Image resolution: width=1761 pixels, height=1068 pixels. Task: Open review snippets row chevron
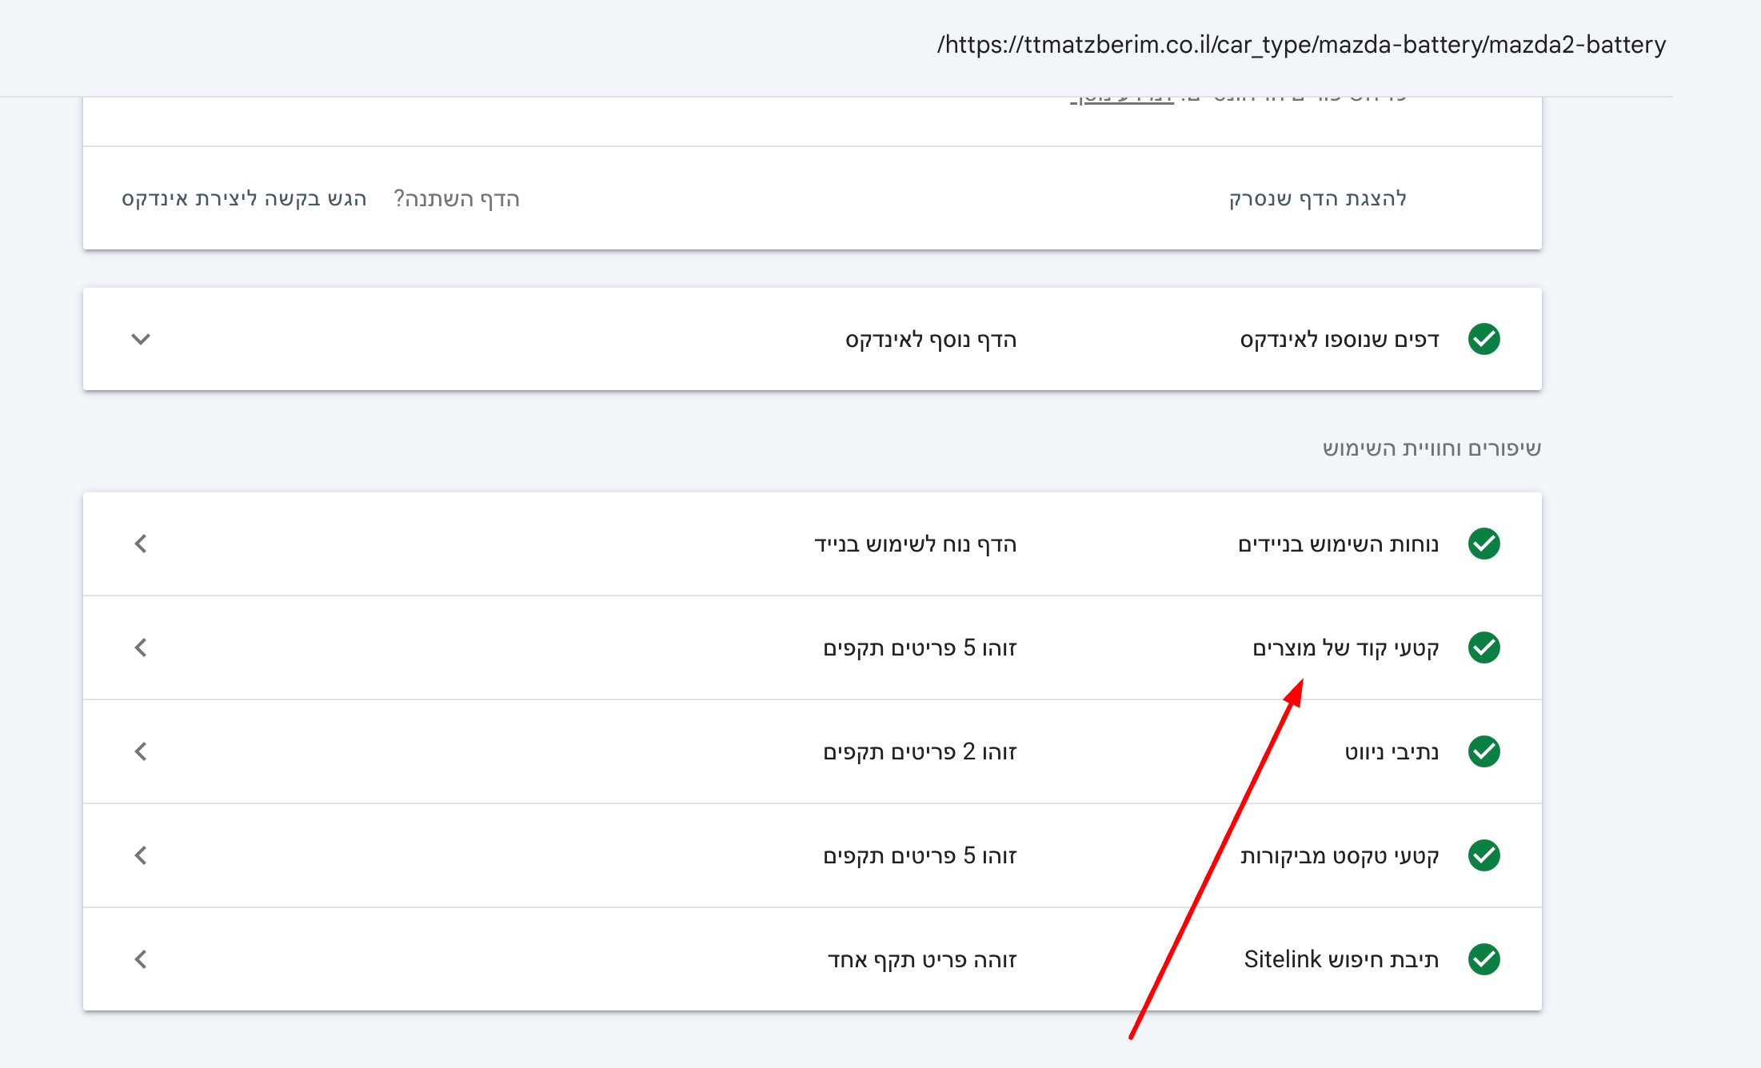(x=141, y=855)
